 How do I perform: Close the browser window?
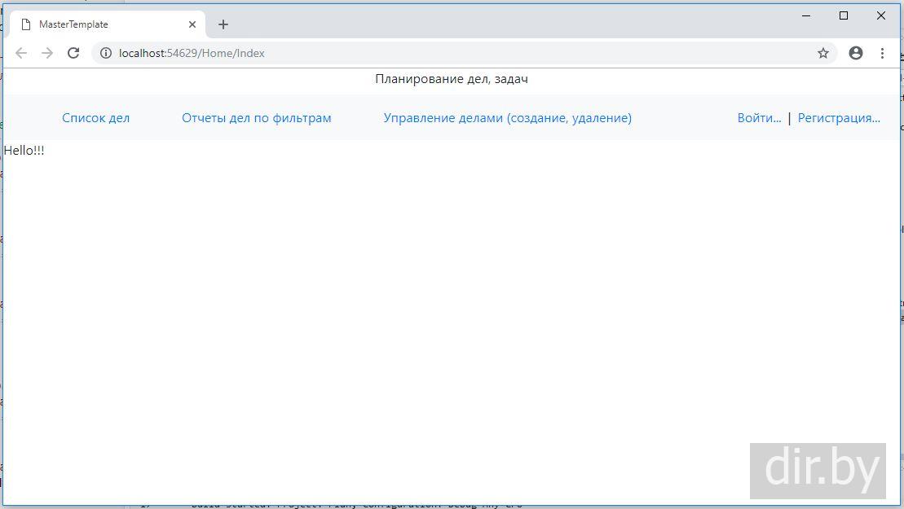[x=881, y=15]
